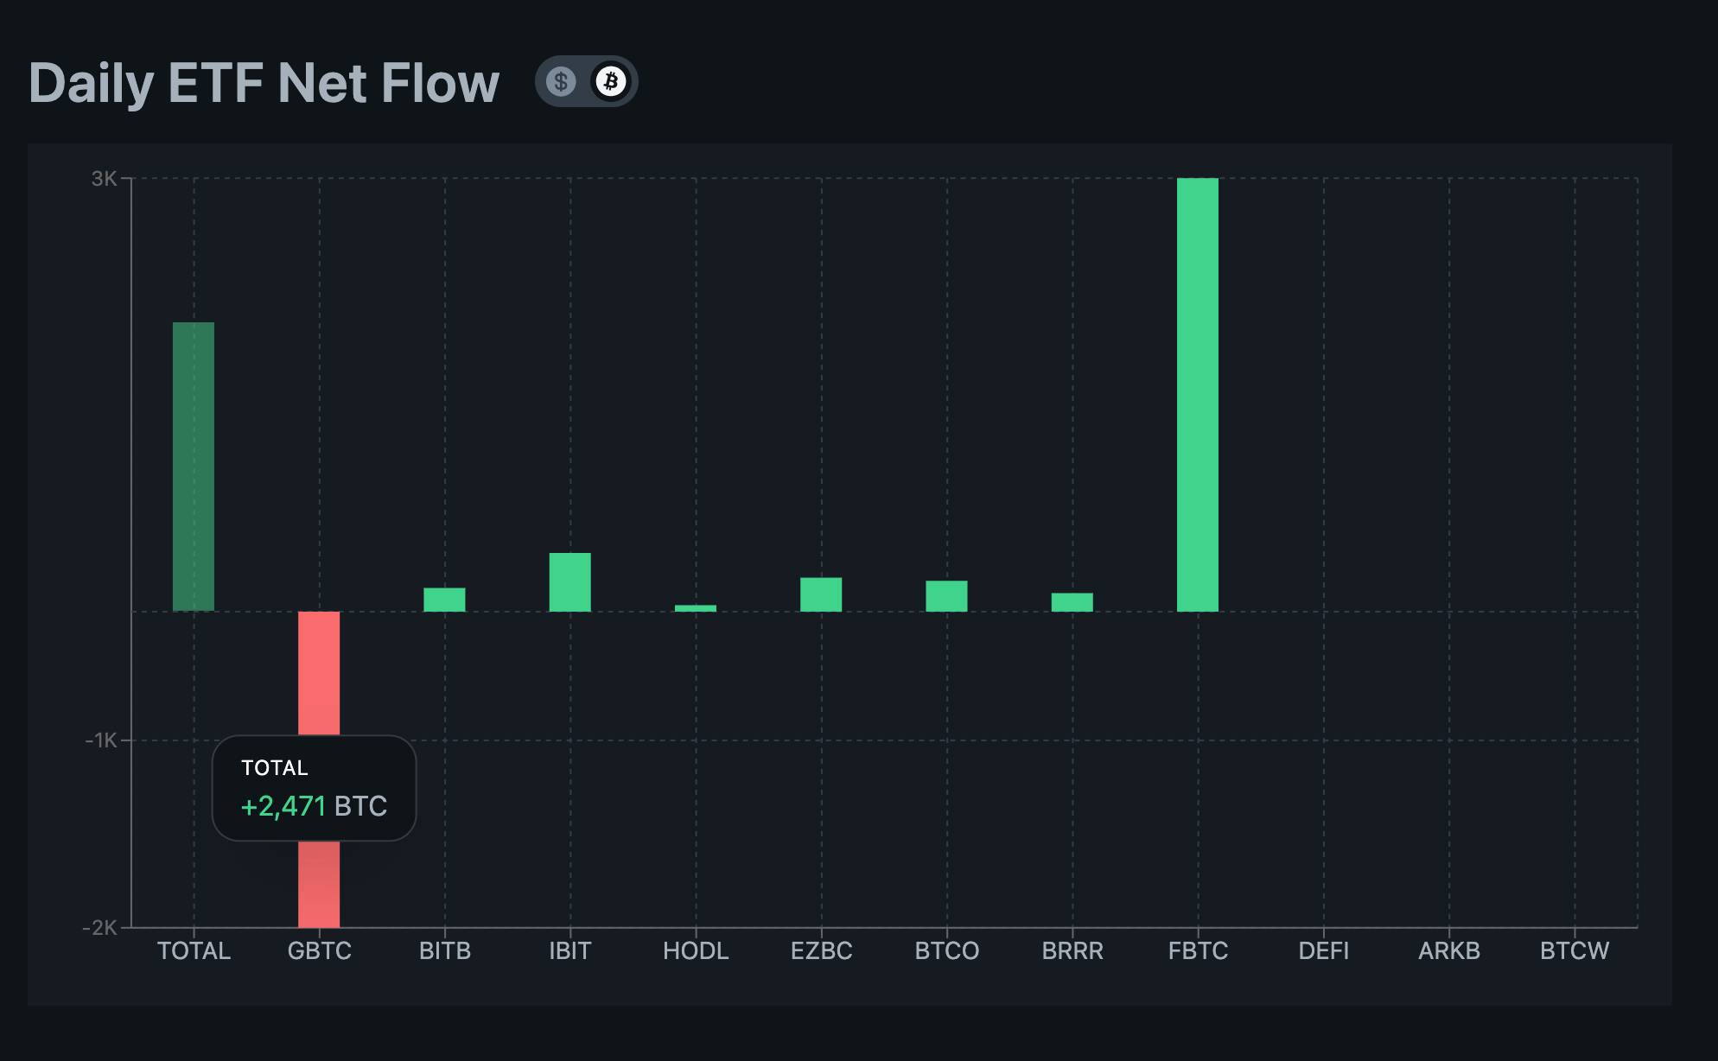Select the GBTC label below the chart
Viewport: 1718px width, 1061px height.
pyautogui.click(x=321, y=950)
